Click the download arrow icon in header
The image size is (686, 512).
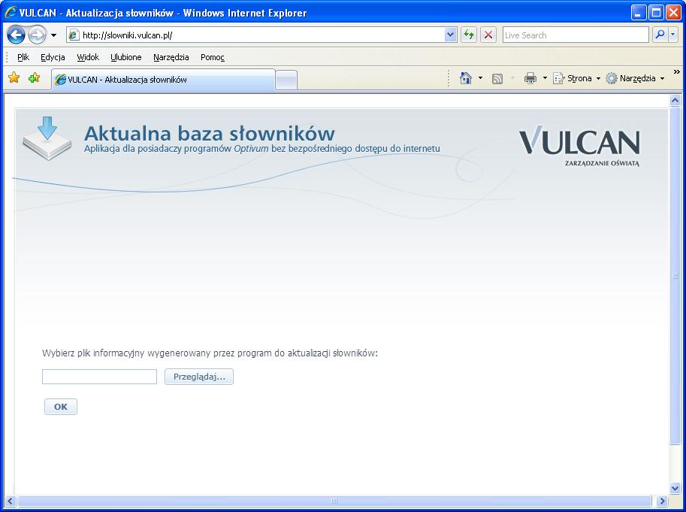tap(47, 138)
